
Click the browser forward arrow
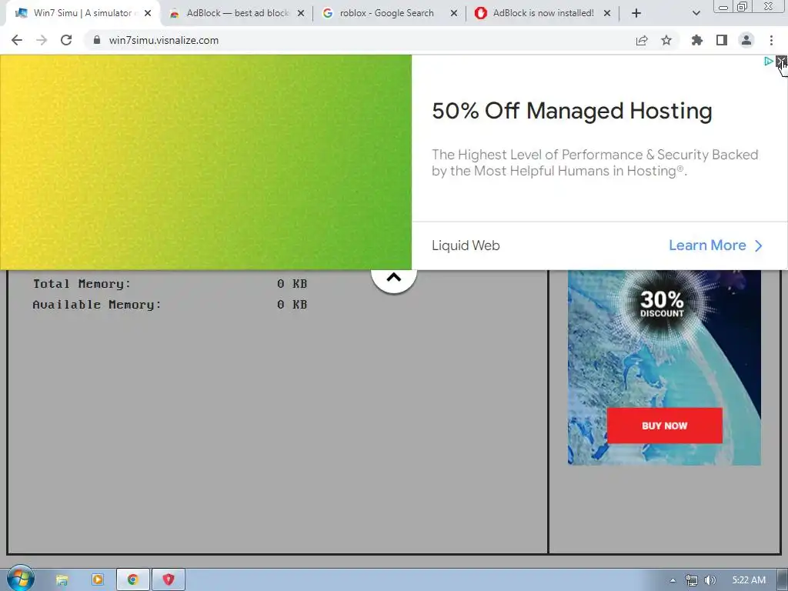tap(42, 40)
